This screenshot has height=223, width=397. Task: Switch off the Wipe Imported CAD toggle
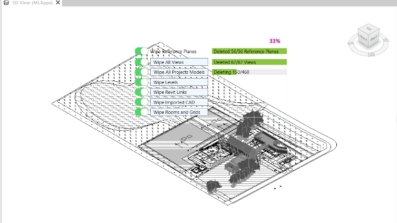(x=141, y=102)
